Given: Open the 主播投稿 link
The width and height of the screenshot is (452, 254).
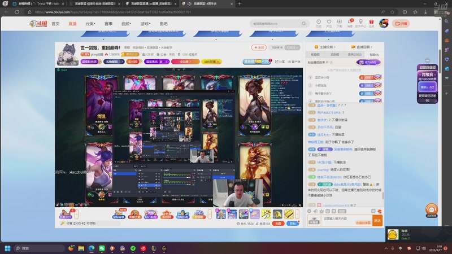Looking at the screenshot, I should [x=325, y=47].
